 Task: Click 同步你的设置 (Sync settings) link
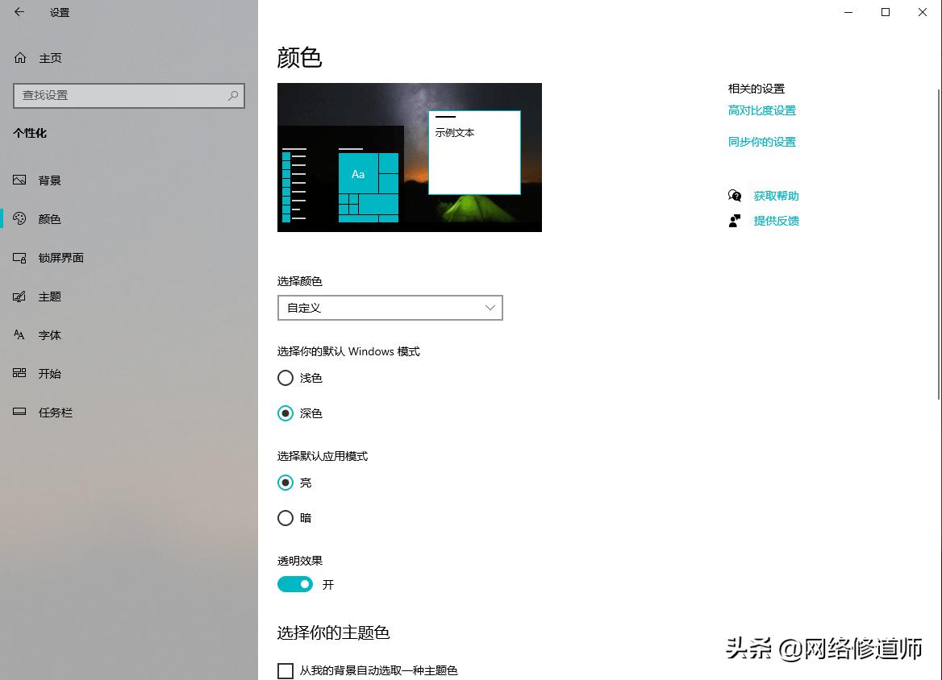click(761, 141)
